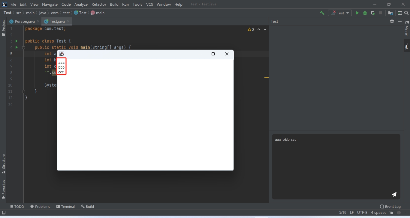Open the Favorites tool window
Image resolution: width=410 pixels, height=218 pixels.
pyautogui.click(x=4, y=190)
